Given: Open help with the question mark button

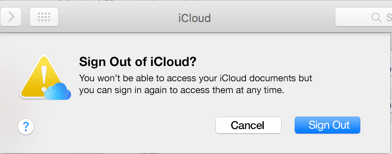Looking at the screenshot, I should (26, 127).
